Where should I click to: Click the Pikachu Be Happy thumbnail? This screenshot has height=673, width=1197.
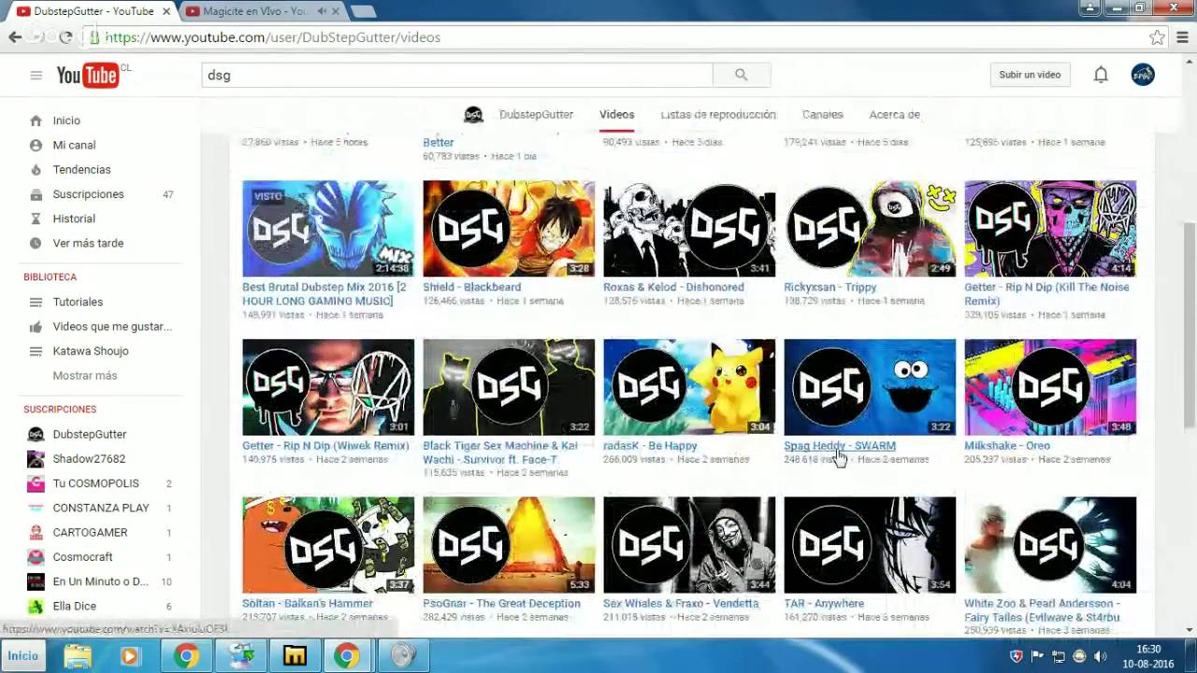click(x=689, y=387)
